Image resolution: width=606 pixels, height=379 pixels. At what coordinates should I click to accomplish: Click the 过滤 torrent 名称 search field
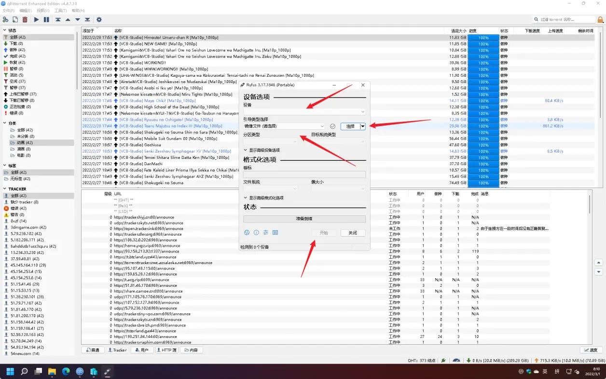tap(565, 20)
